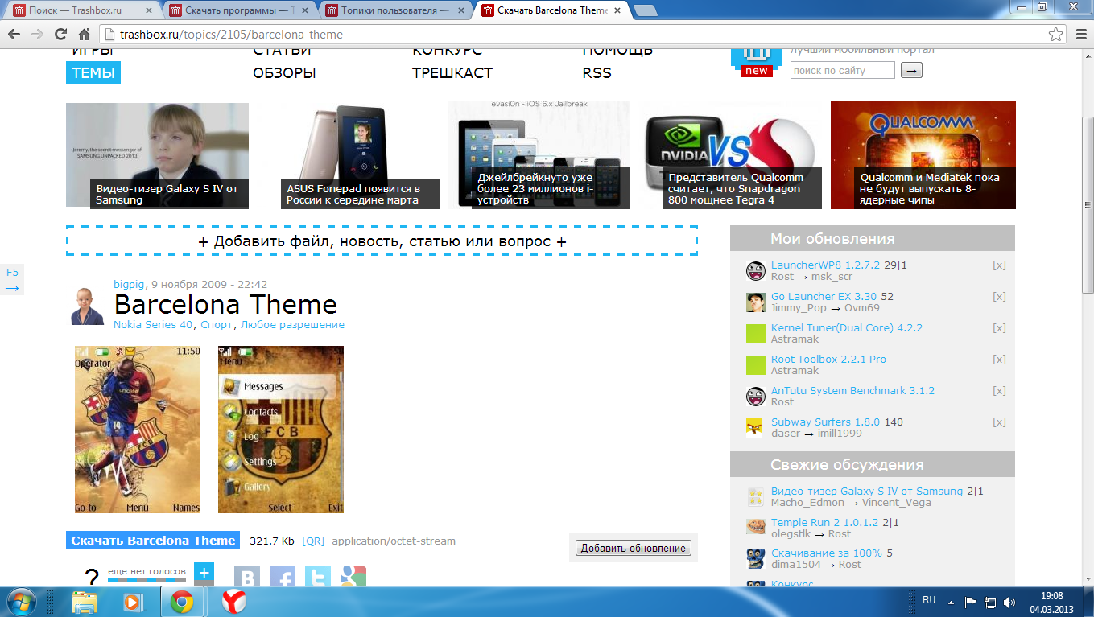Share via the VK icon
The image size is (1094, 617).
click(x=248, y=576)
